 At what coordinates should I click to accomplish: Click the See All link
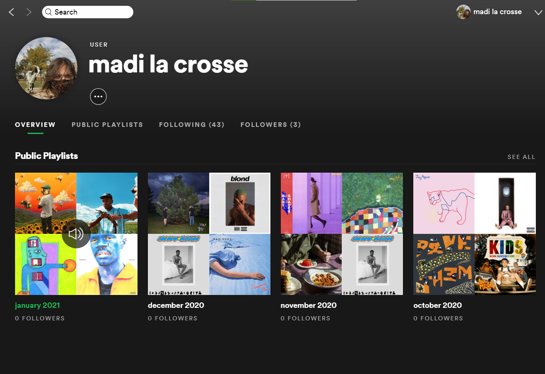[x=521, y=157]
